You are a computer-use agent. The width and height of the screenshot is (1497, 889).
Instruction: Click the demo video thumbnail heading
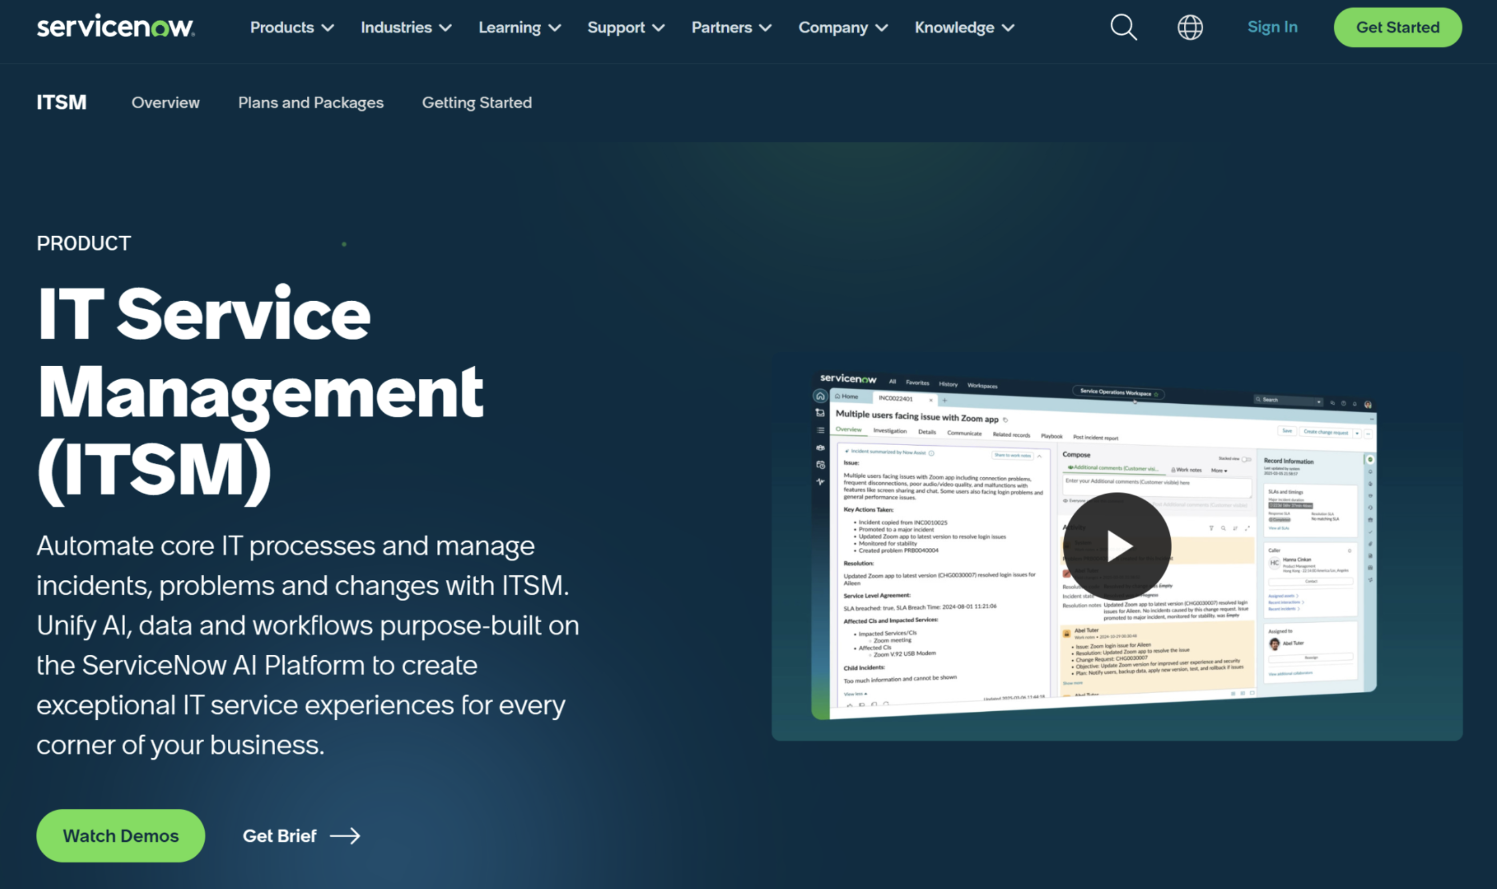coord(916,417)
